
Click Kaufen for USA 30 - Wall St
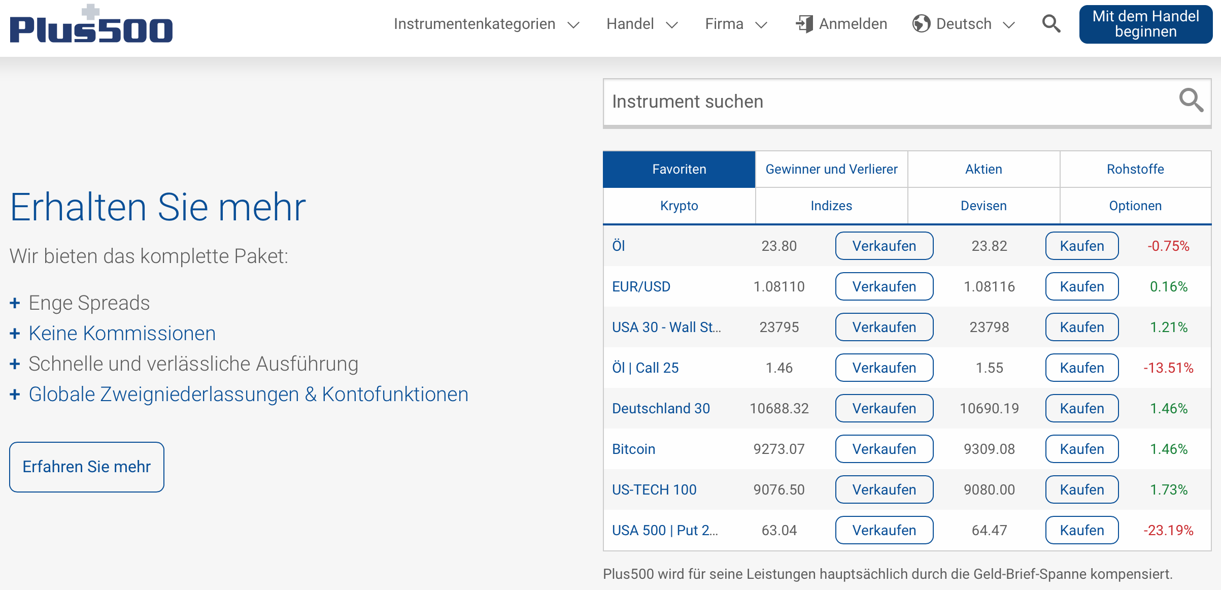click(1082, 327)
